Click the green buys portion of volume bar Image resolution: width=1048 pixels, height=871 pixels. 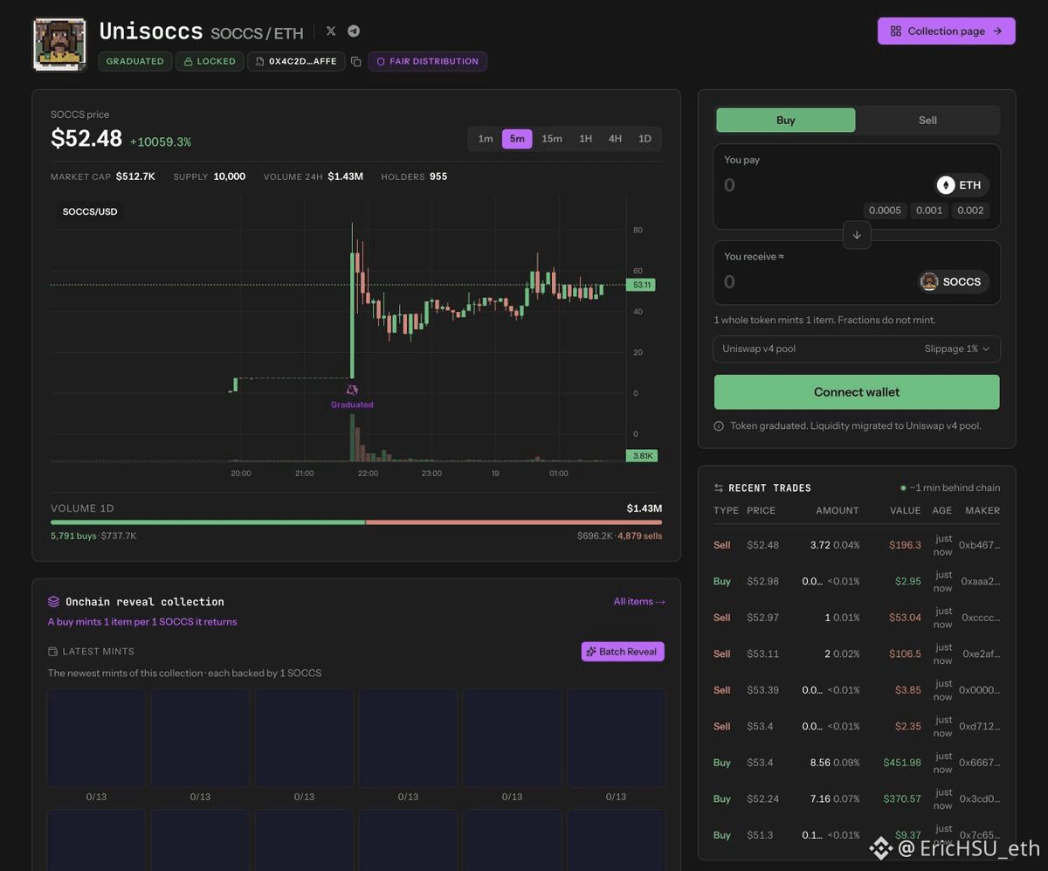click(208, 522)
